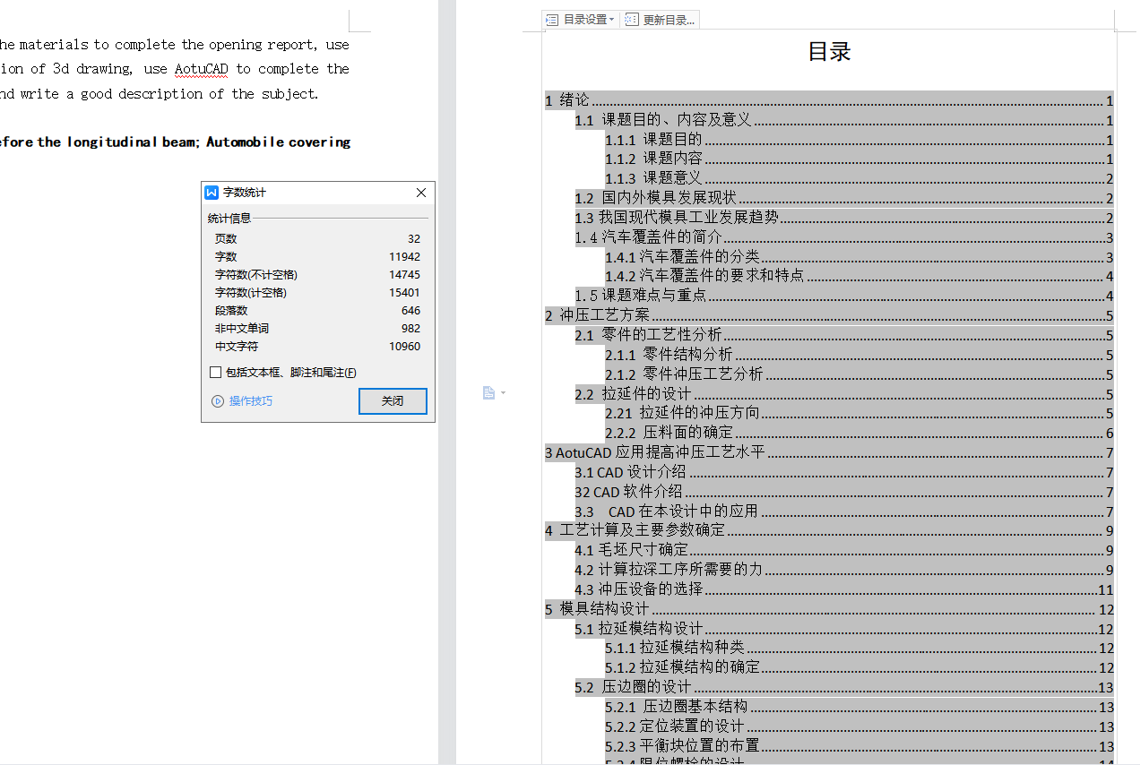1140x765 pixels.
Task: Click the 更新目录 refresh icon
Action: click(631, 19)
